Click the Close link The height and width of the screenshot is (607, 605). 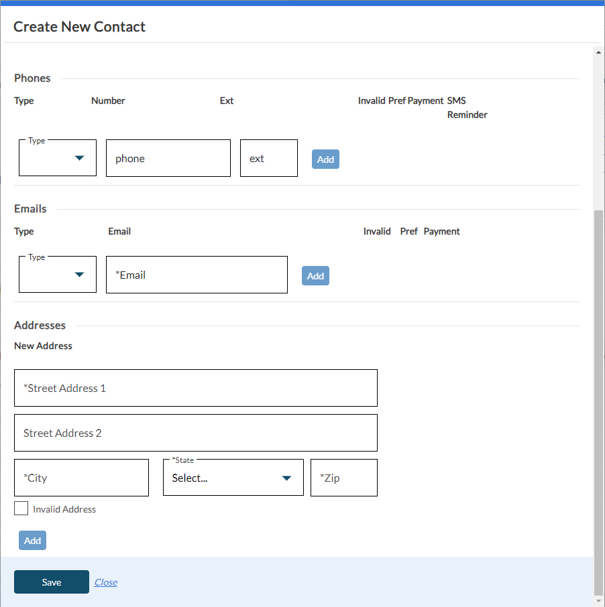click(x=106, y=582)
